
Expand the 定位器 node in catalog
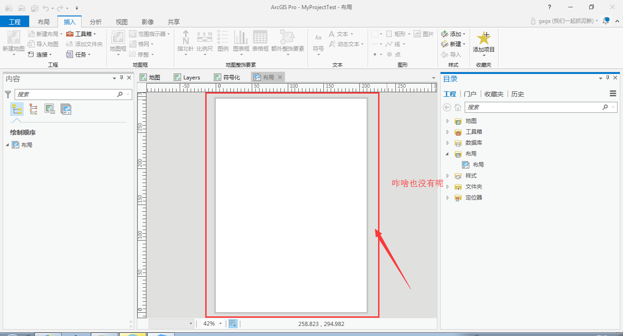click(447, 198)
